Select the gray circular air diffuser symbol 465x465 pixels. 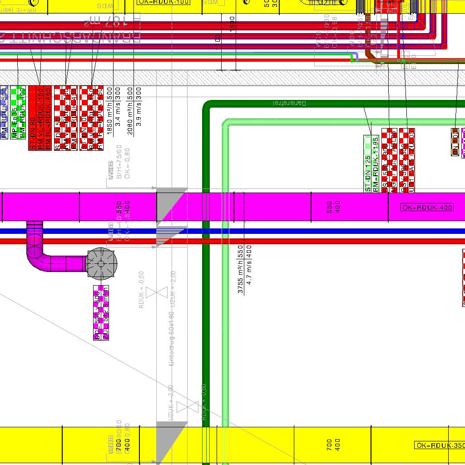click(x=101, y=263)
